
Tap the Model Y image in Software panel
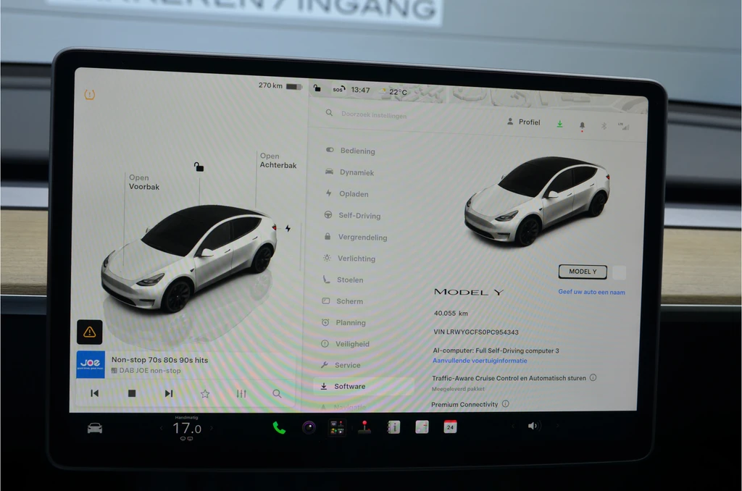coord(538,200)
